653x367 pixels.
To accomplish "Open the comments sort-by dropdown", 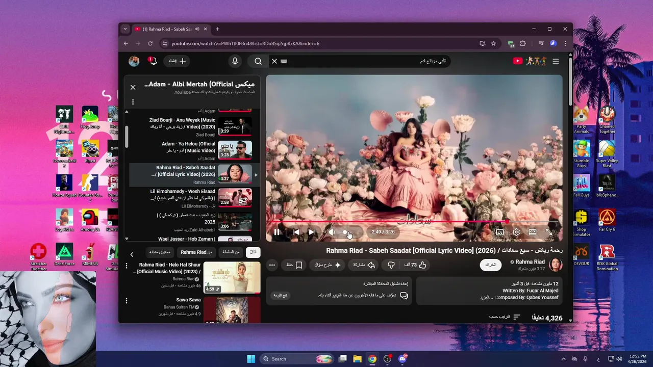I will coord(505,317).
